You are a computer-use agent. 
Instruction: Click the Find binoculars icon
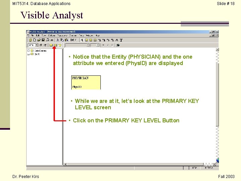pyautogui.click(x=52, y=40)
